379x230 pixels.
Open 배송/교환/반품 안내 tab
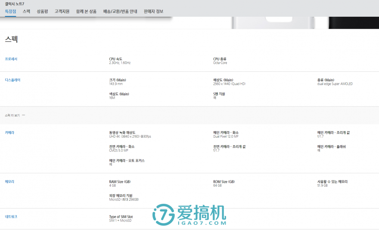click(120, 11)
